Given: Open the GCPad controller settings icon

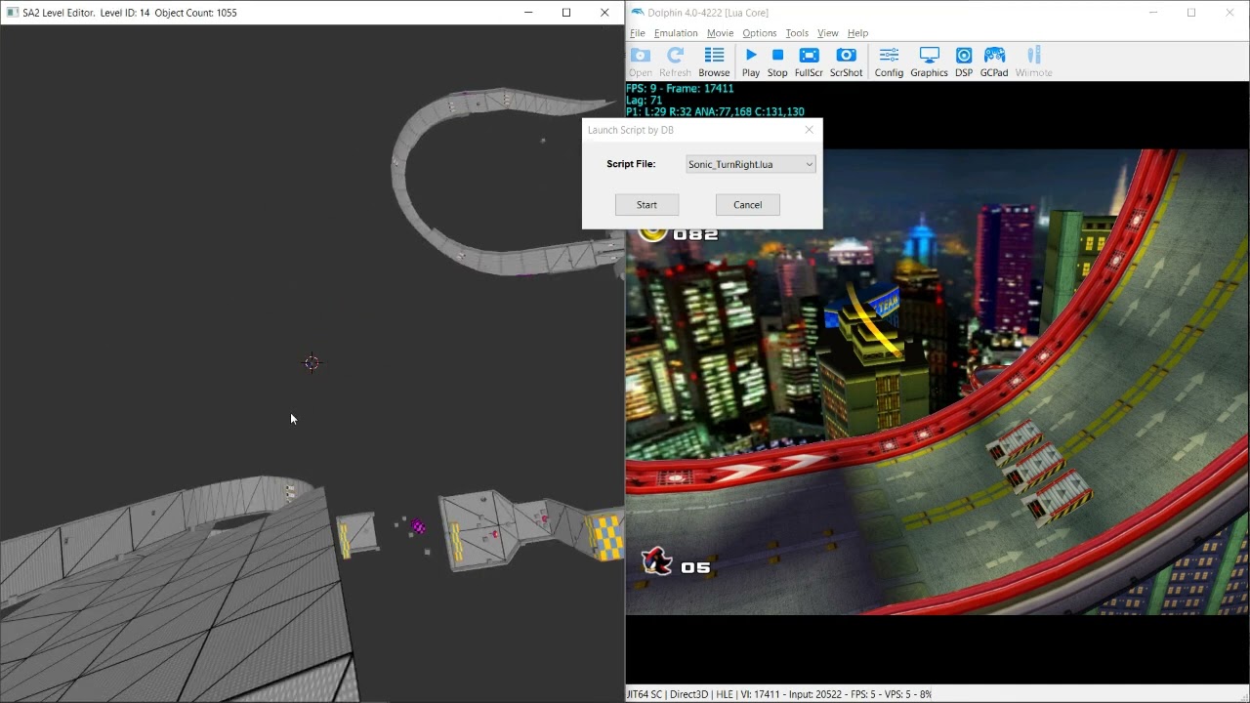Looking at the screenshot, I should (x=994, y=62).
